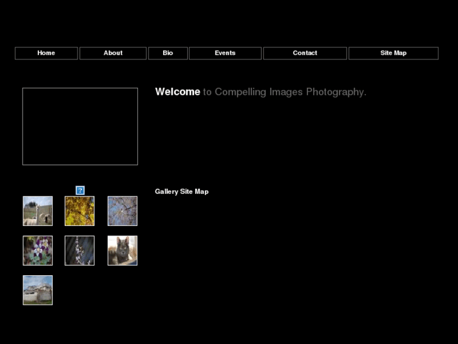Open the Home navigation button

[46, 53]
